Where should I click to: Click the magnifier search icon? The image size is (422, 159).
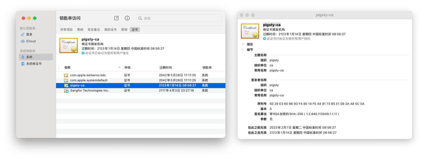(x=140, y=18)
